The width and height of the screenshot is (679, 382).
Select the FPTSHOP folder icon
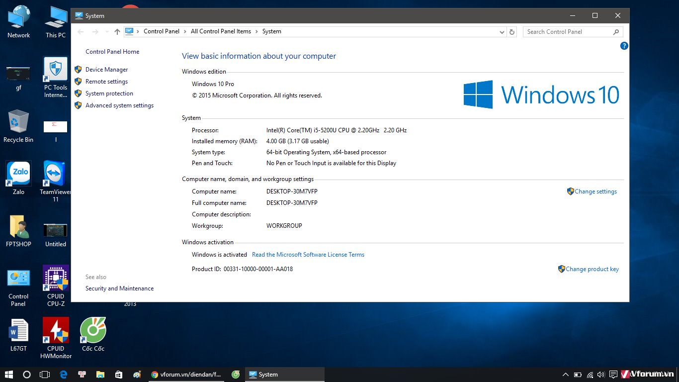click(x=18, y=231)
